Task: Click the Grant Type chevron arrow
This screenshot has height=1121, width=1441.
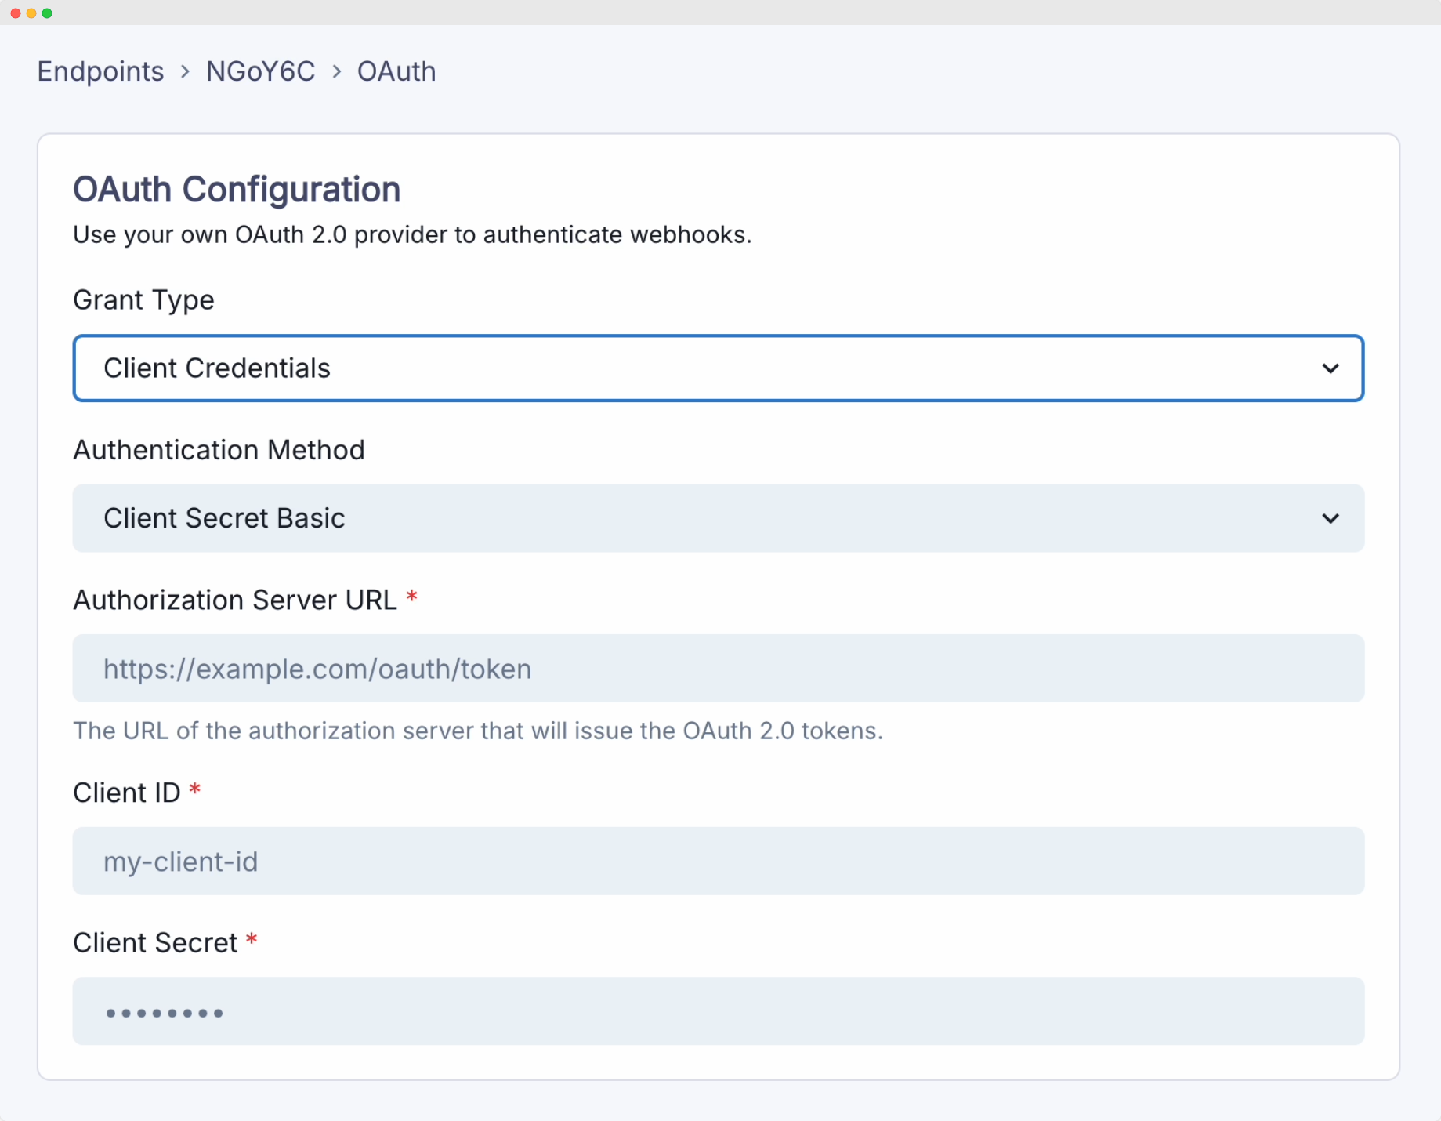Action: tap(1331, 368)
